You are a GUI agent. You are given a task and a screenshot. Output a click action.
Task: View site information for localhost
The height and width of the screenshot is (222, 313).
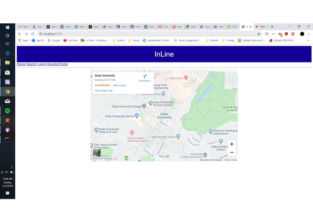[41, 34]
